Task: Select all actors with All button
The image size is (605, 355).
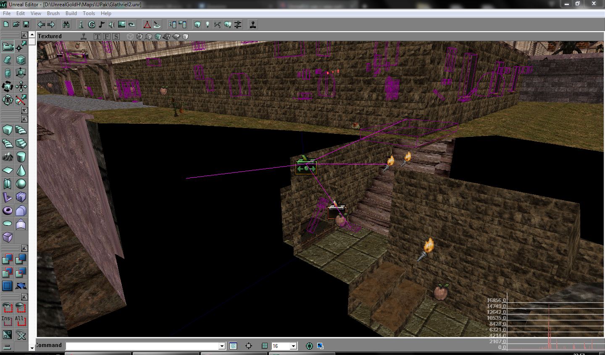Action: coord(21,321)
